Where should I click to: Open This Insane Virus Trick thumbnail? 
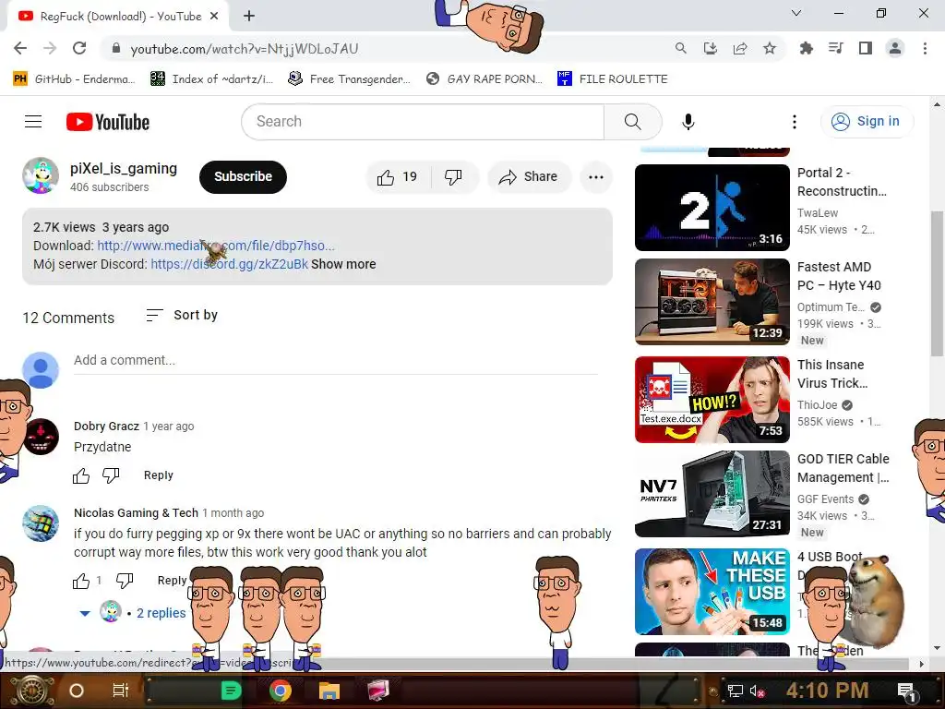(x=712, y=400)
